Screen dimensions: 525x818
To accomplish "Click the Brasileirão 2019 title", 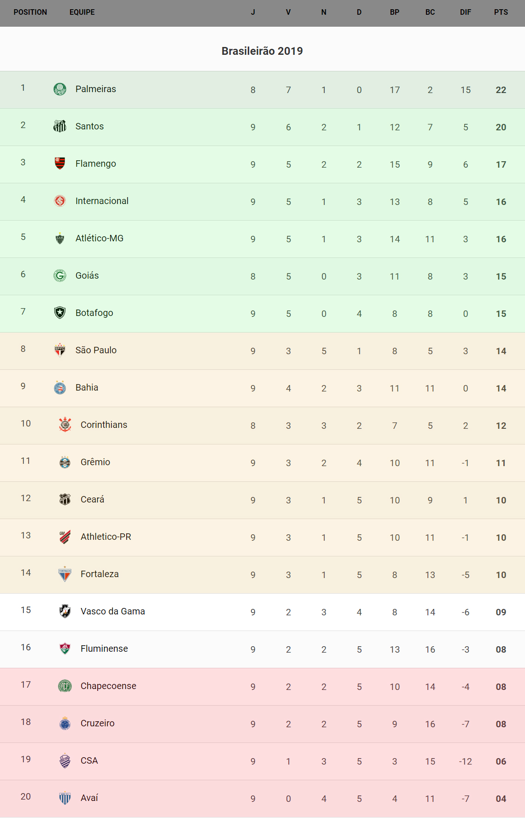I will [262, 51].
